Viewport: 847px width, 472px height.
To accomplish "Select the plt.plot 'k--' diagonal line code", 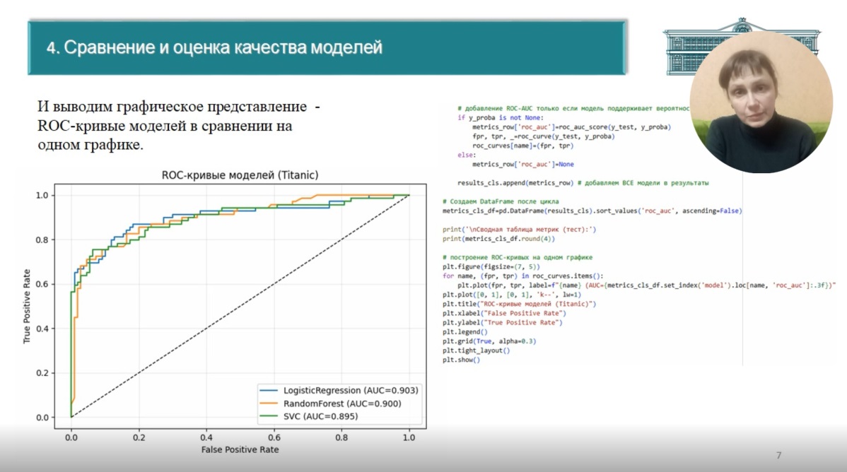I will (x=512, y=295).
